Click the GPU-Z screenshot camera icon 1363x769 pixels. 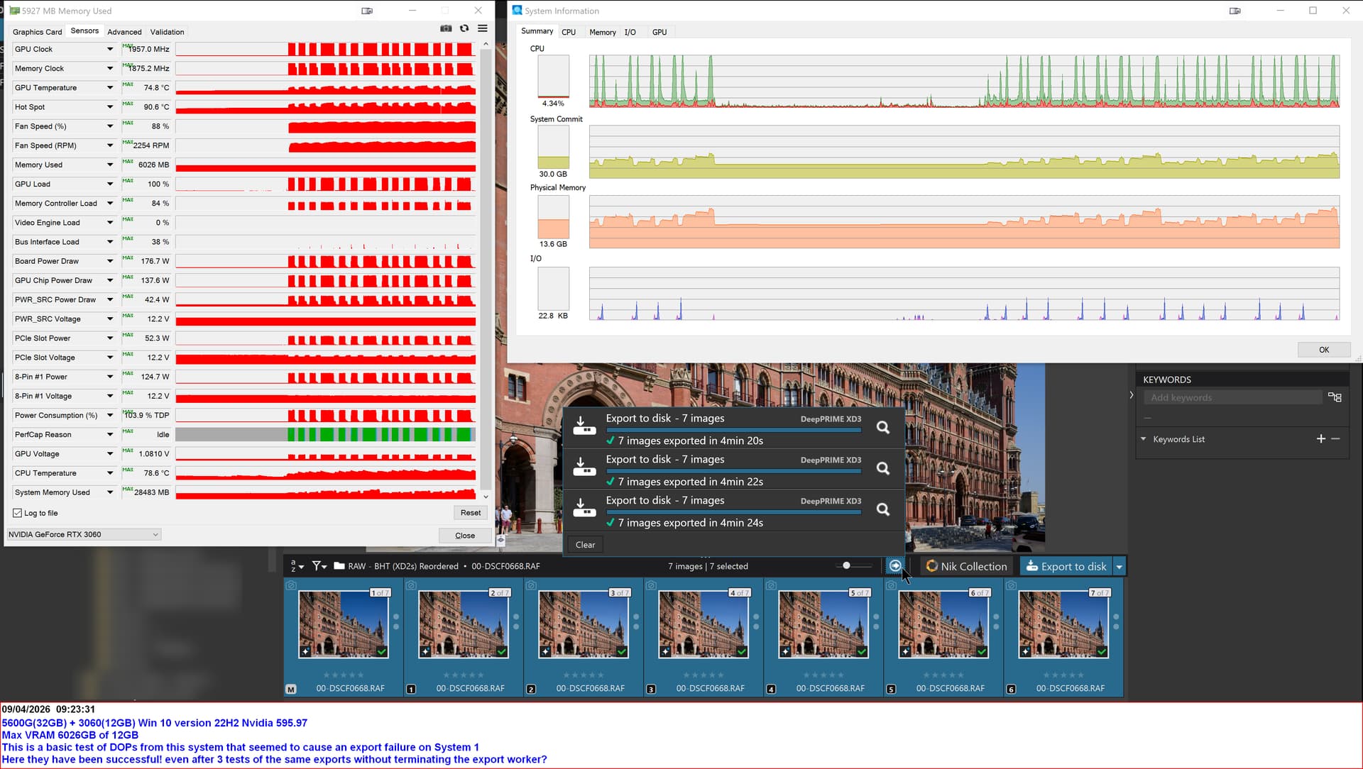point(446,28)
